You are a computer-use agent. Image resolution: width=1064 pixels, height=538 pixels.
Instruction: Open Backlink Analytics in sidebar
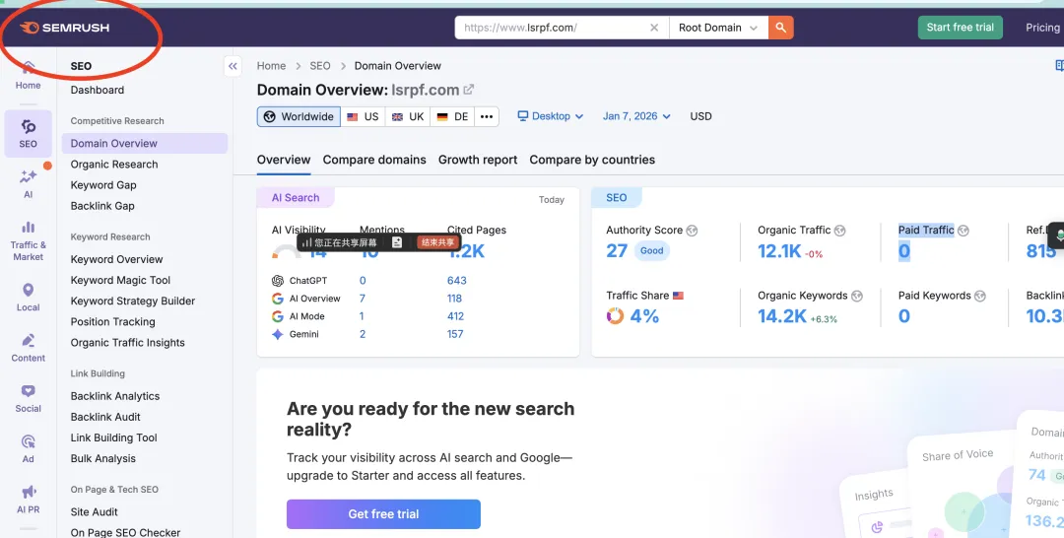[x=115, y=396]
